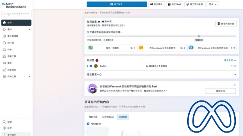Open 廣告 ads megaphone in sidebar
Image resolution: width=243 pixels, height=136 pixels.
click(16, 63)
